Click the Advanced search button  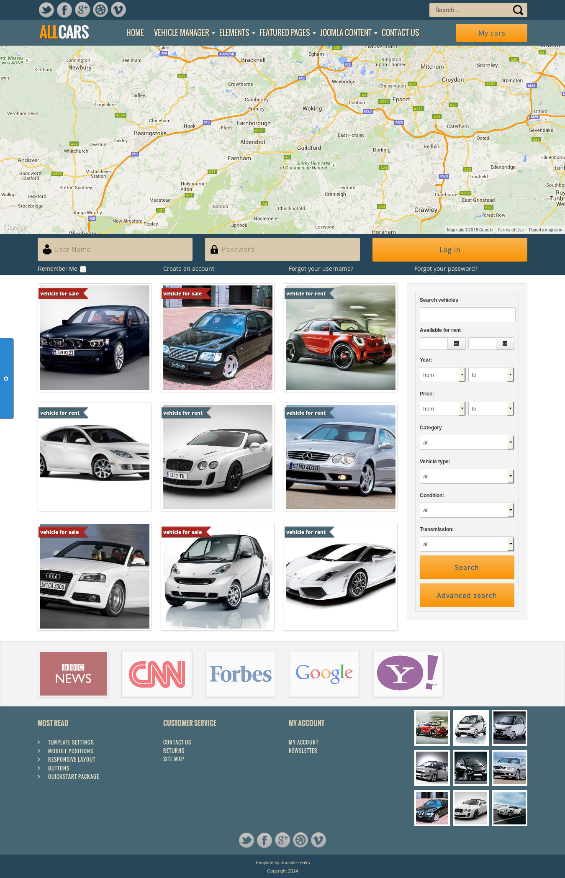coord(467,595)
